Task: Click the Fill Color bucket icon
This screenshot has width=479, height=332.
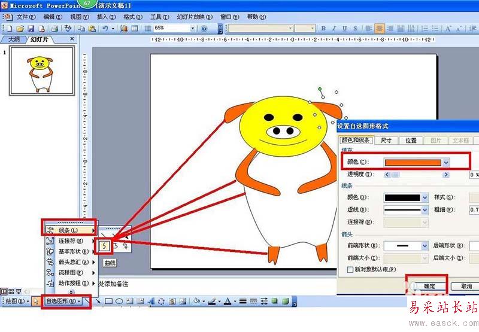Action: pyautogui.click(x=197, y=301)
